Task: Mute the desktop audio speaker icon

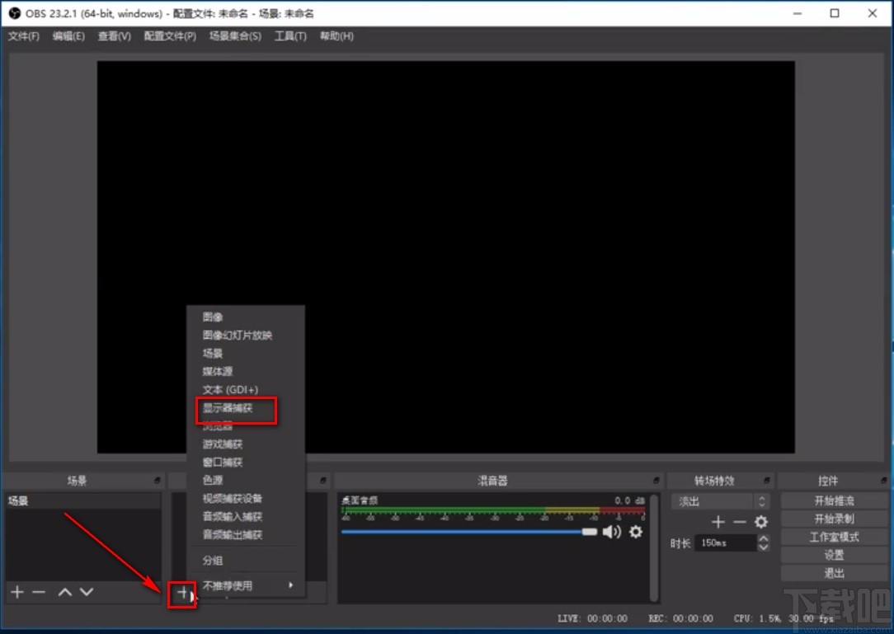Action: pos(612,532)
